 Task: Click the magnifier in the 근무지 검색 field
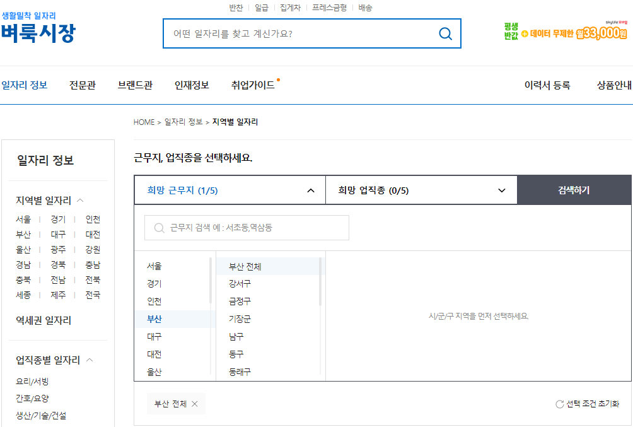coord(159,228)
